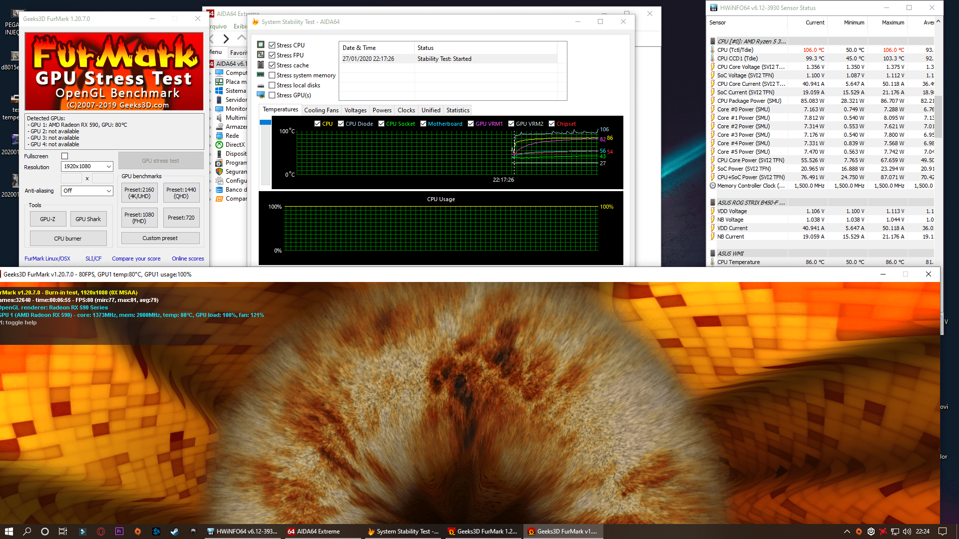This screenshot has width=959, height=539.
Task: Switch to the Powers tab
Action: [382, 110]
